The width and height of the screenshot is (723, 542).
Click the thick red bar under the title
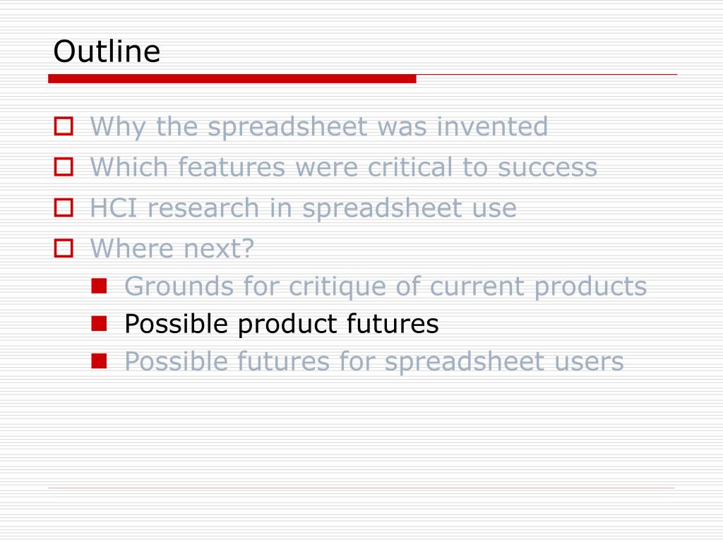(x=232, y=79)
